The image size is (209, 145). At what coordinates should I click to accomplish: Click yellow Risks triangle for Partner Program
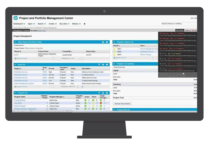93,106
